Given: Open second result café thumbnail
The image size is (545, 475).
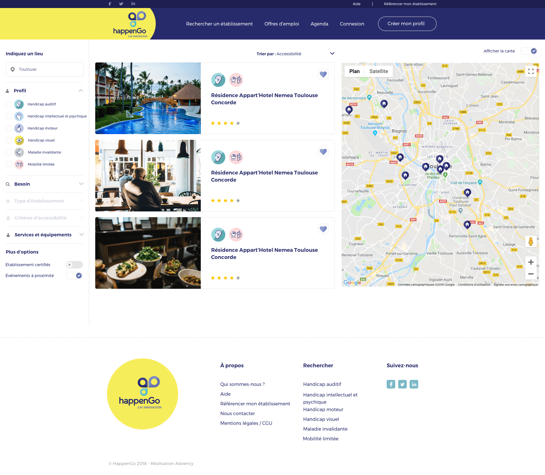Looking at the screenshot, I should (x=148, y=176).
